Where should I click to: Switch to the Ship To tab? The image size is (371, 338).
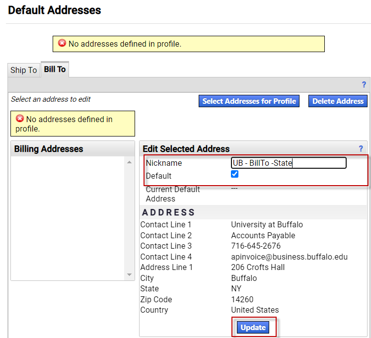[24, 70]
